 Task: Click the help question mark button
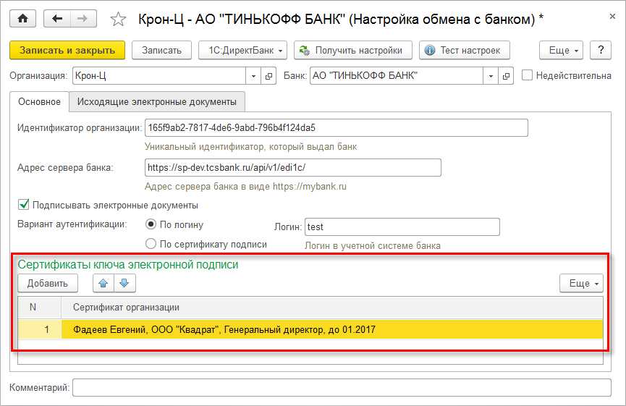[x=600, y=51]
